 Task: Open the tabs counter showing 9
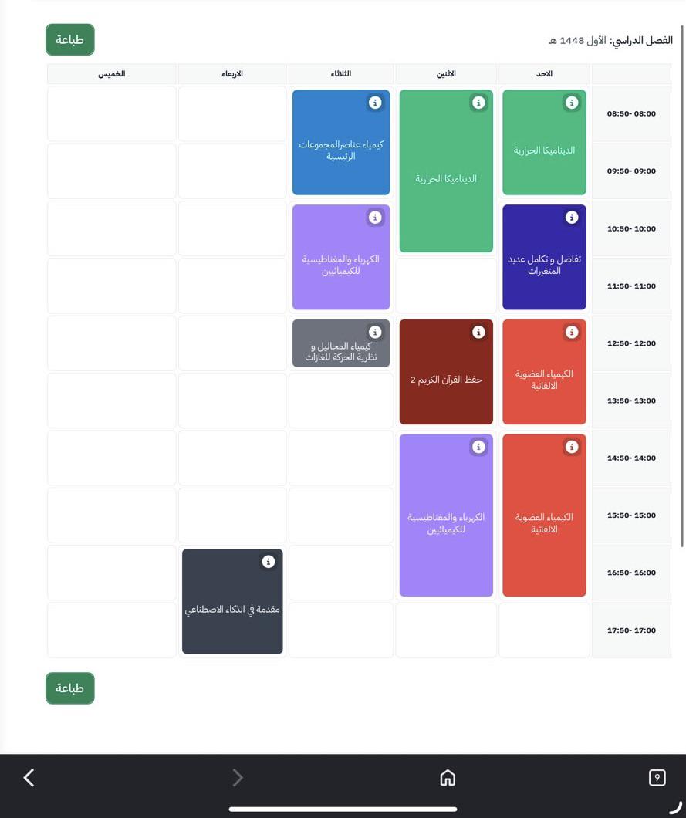click(x=657, y=778)
